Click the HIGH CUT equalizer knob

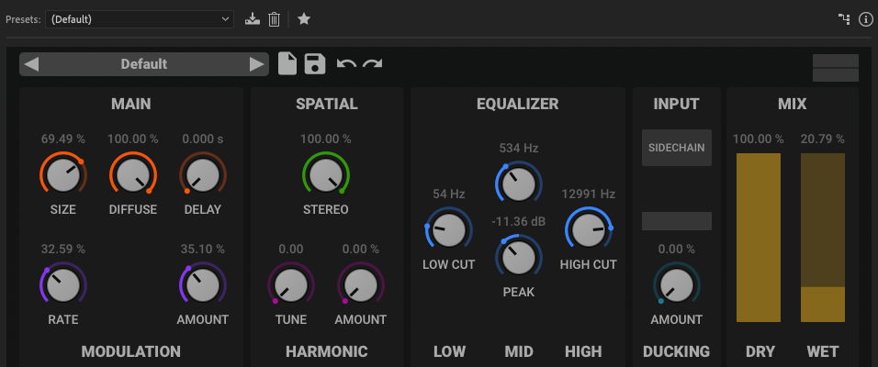point(588,228)
